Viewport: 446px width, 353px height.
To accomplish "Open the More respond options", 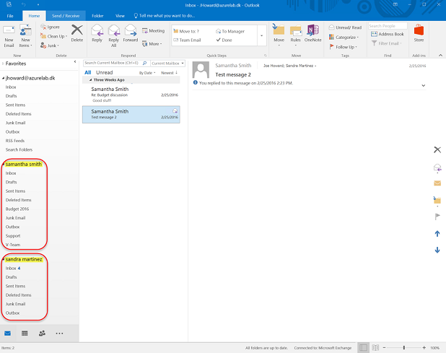I will (x=152, y=44).
